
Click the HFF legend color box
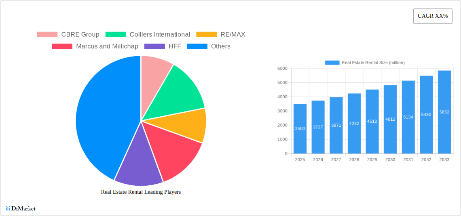point(154,46)
